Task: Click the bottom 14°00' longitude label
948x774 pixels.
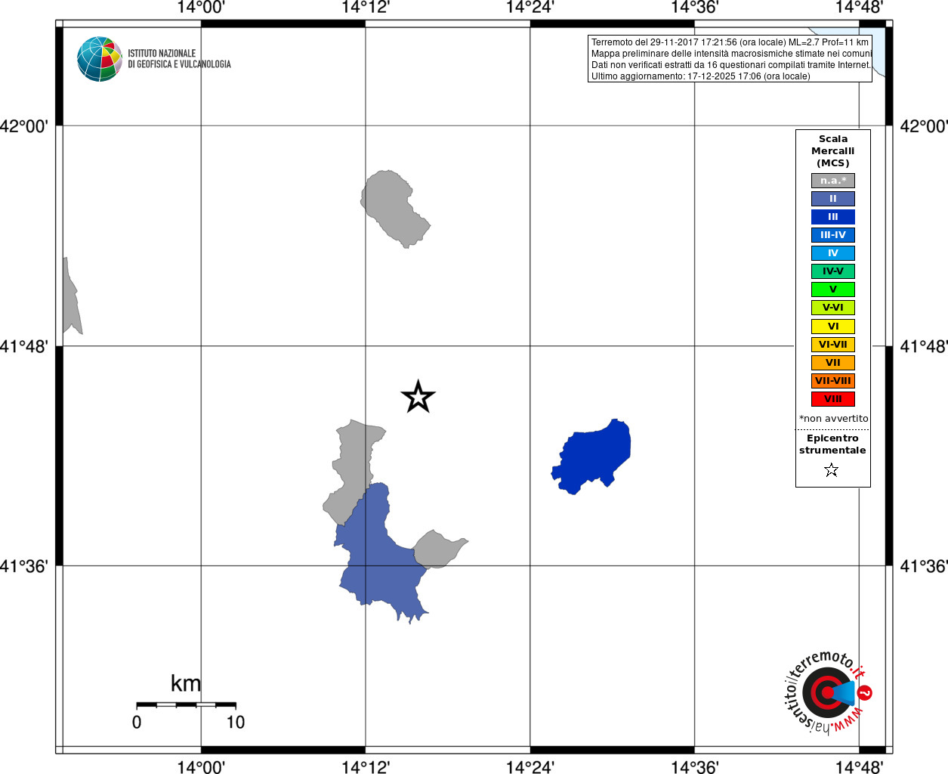Action: point(201,766)
